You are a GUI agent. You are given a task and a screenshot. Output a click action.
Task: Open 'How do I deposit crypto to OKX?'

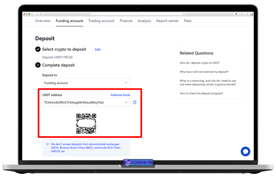click(199, 63)
